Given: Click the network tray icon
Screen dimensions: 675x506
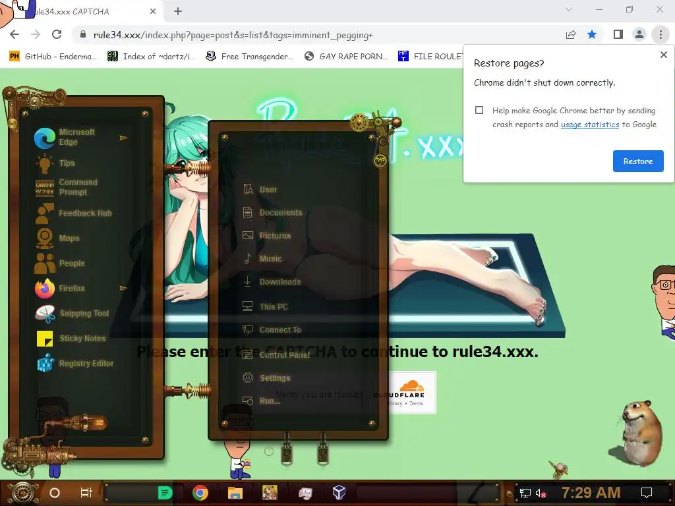Looking at the screenshot, I should point(525,493).
